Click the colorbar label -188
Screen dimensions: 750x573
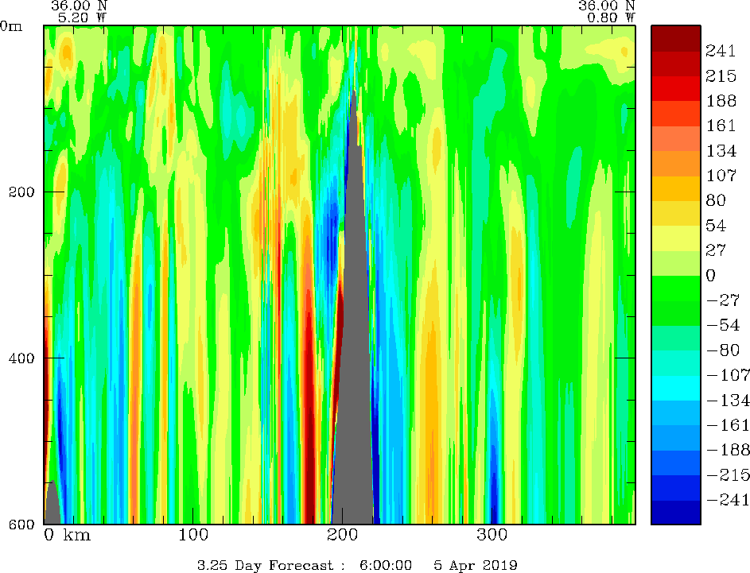(x=728, y=450)
